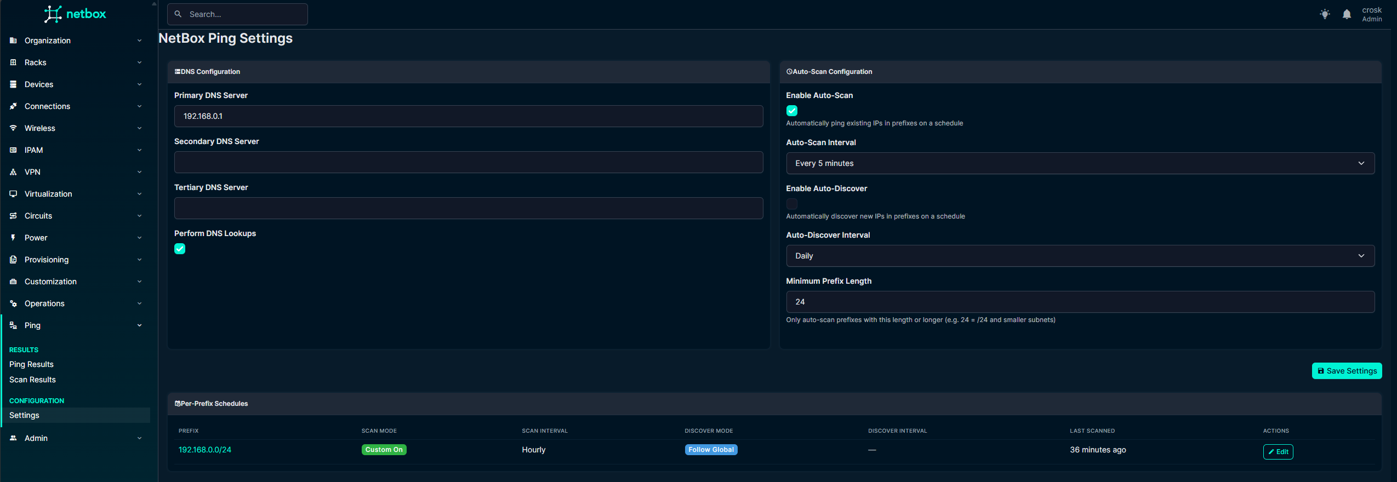Open Circuits menu
This screenshot has width=1397, height=482.
coord(76,216)
